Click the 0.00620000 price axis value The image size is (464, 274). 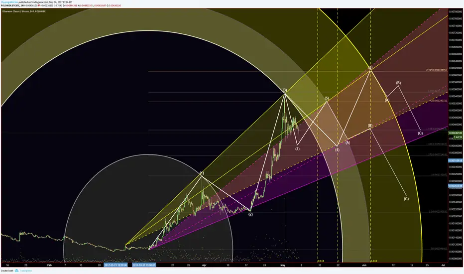(x=456, y=68)
